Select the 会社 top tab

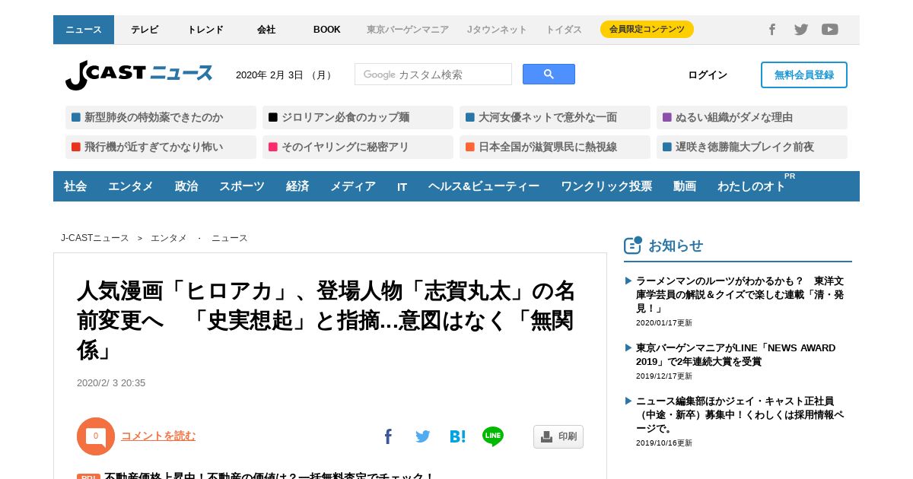coord(266,30)
